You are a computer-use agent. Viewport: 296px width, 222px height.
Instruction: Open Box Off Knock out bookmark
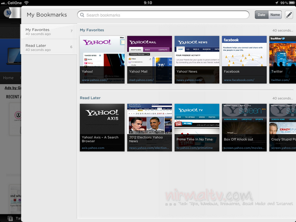(x=244, y=128)
